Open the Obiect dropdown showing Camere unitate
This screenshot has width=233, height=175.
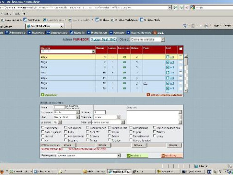pos(163,39)
